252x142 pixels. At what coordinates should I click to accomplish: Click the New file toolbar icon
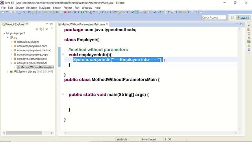point(3,12)
